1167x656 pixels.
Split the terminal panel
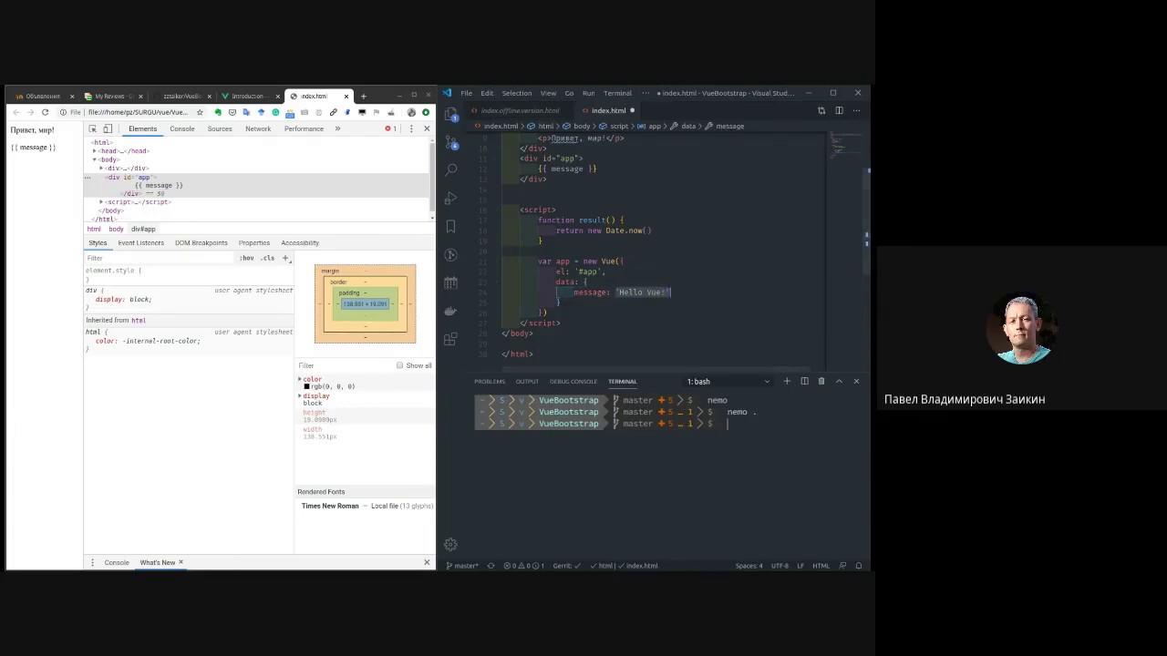(x=804, y=381)
